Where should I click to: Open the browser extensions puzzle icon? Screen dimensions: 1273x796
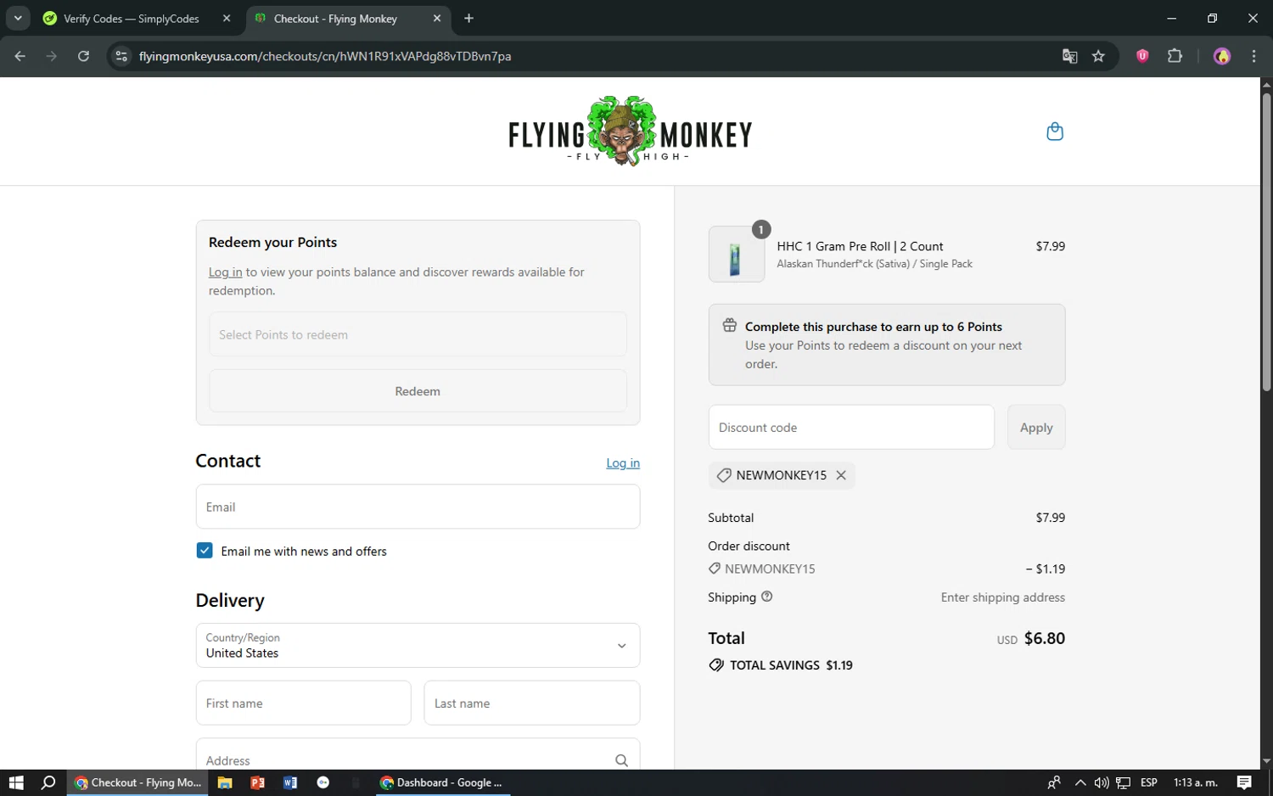[1175, 56]
